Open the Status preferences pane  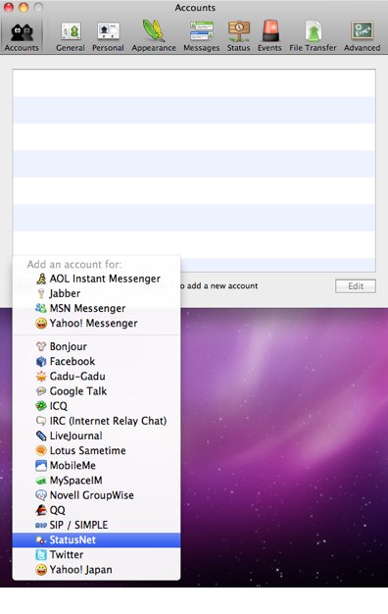(x=239, y=37)
